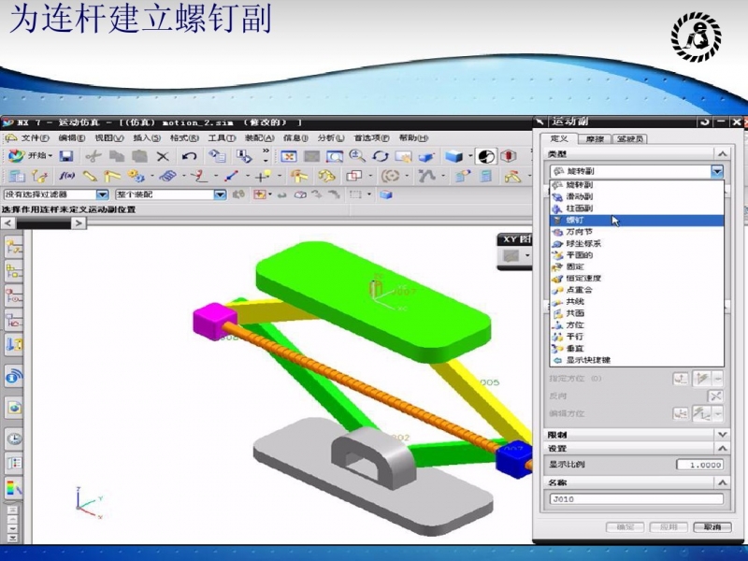Screen dimensions: 748x561
Task: Click the 显示比例 value field 1.0000
Action: click(699, 465)
